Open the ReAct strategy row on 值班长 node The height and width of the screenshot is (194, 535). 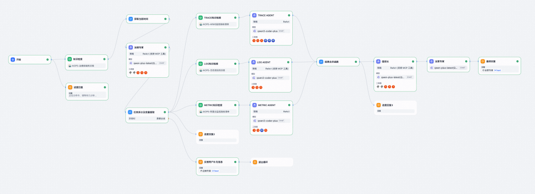pyautogui.click(x=395, y=67)
